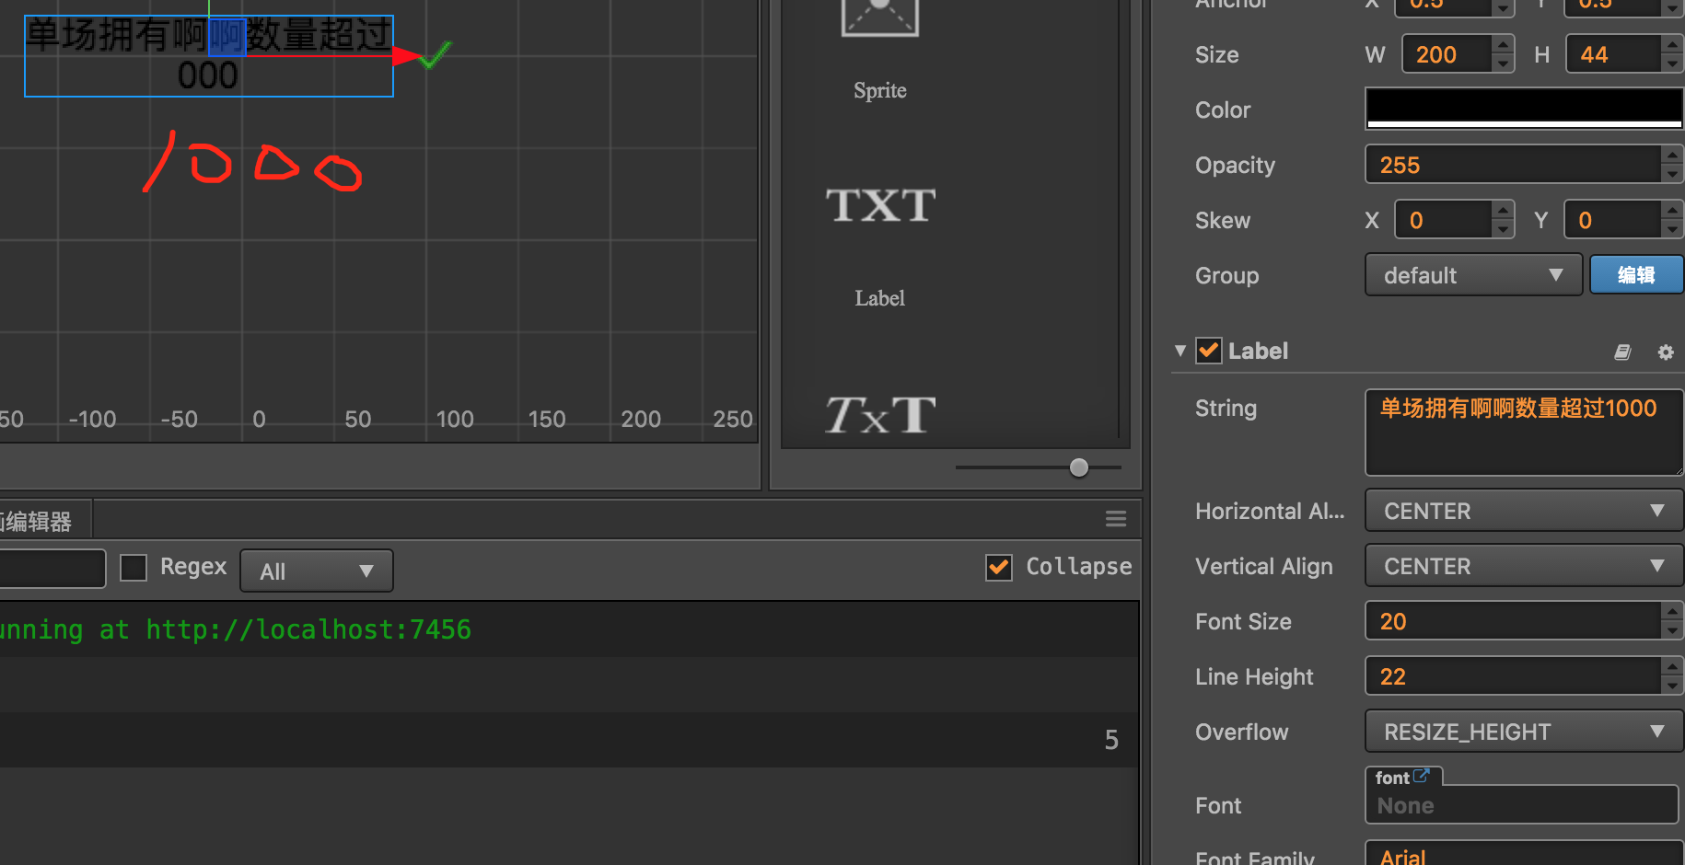Screen dimensions: 1685x865
Task: Click the Size W field showing 200
Action: click(x=1447, y=54)
